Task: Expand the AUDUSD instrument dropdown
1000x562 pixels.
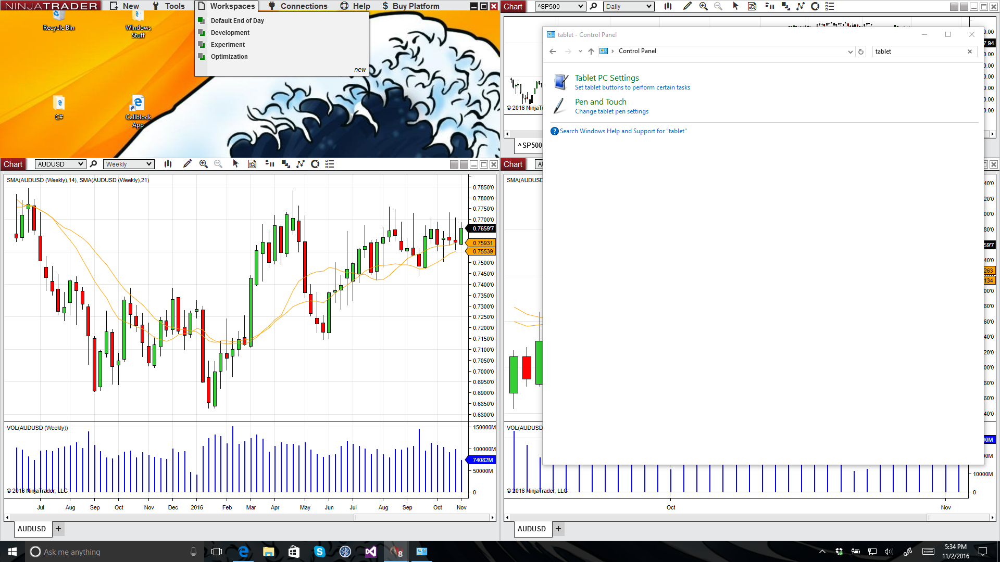Action: [x=81, y=164]
